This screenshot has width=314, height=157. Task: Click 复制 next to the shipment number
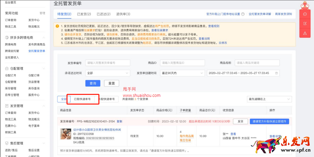tap(119, 121)
